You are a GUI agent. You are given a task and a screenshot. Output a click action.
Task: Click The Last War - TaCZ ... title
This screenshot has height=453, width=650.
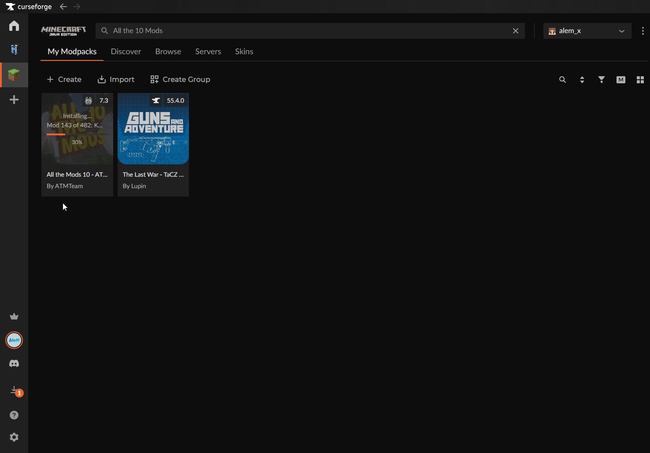pos(153,175)
